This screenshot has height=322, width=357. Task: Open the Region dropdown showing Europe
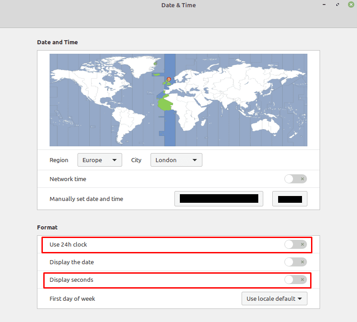tap(100, 160)
